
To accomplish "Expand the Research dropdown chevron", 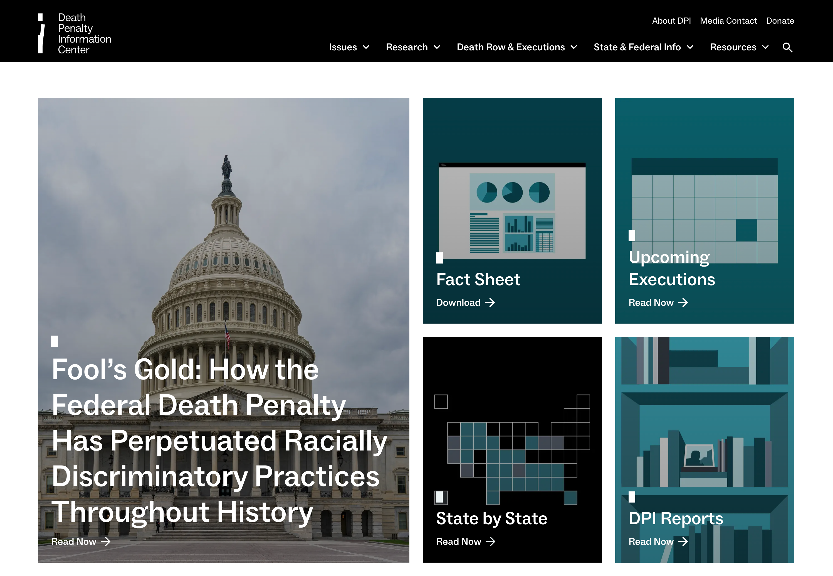I will (x=437, y=47).
